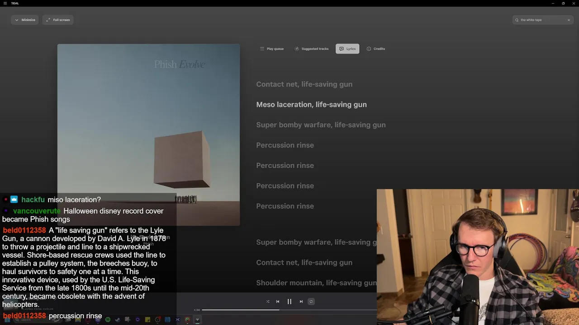Click the Phish Evolve album cover
Viewport: 579px width, 325px height.
click(148, 135)
